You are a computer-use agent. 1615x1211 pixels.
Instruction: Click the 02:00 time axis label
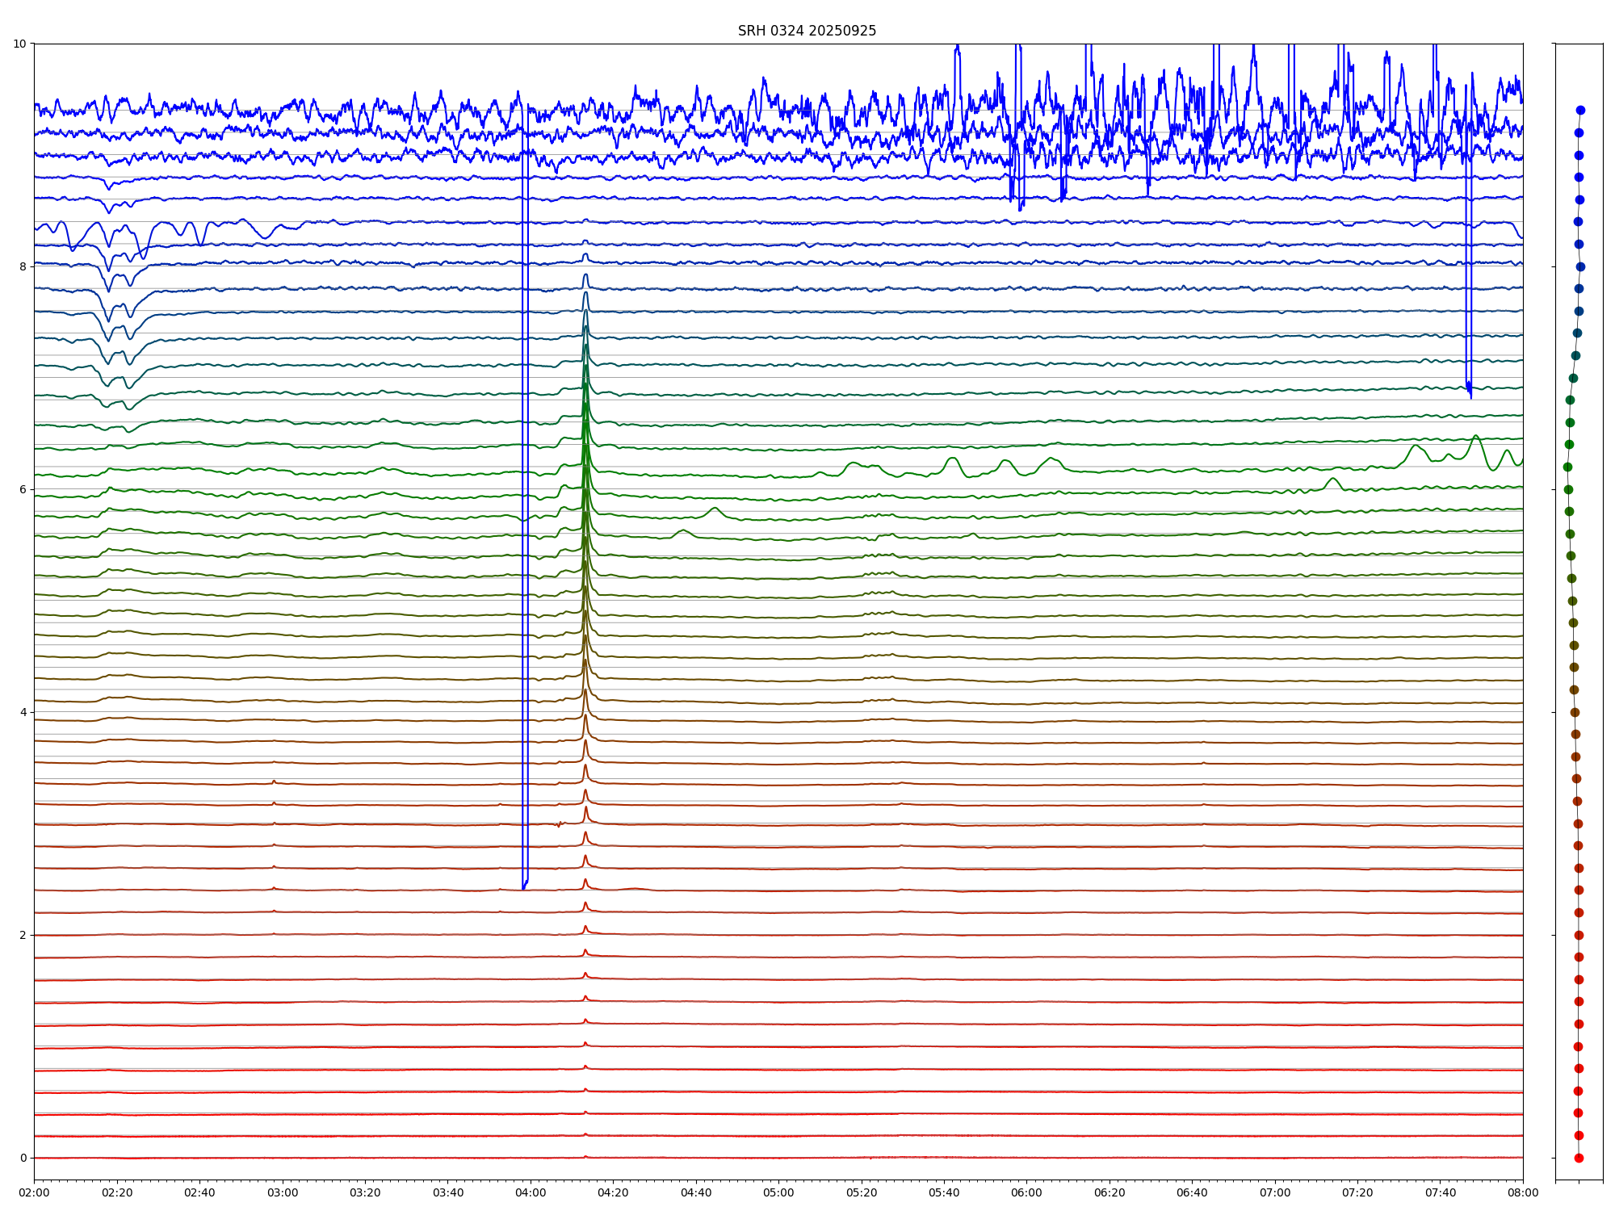coord(34,1192)
